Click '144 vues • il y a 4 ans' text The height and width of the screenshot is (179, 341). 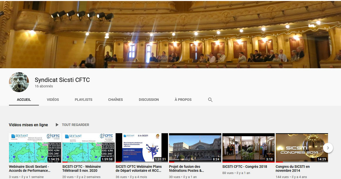[291, 177]
